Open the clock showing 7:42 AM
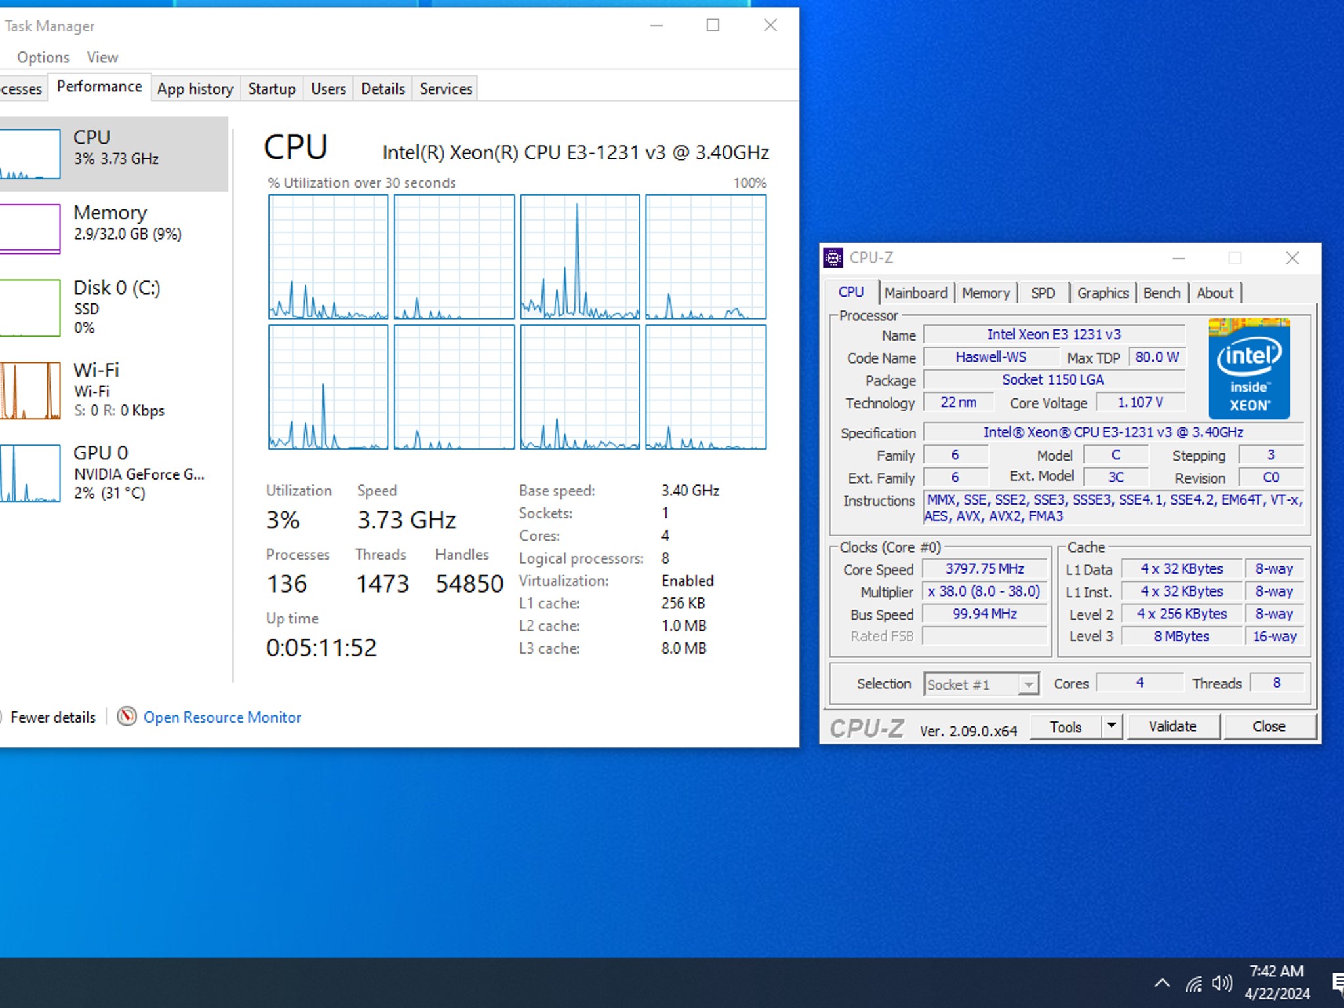This screenshot has height=1008, width=1344. tap(1277, 983)
